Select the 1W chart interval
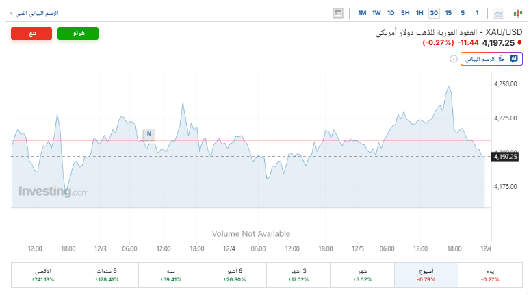 [x=376, y=13]
